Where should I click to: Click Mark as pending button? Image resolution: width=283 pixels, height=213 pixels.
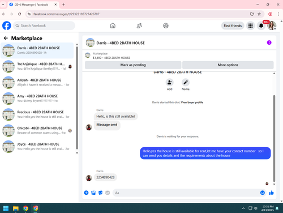(133, 65)
